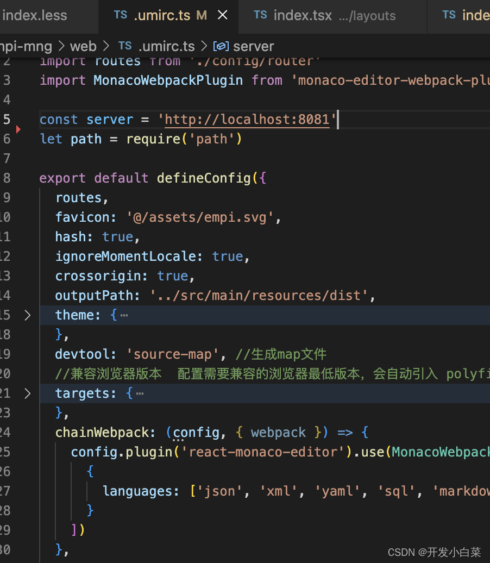This screenshot has width=490, height=563.
Task: Switch to the index.tsx tab
Action: pos(303,15)
